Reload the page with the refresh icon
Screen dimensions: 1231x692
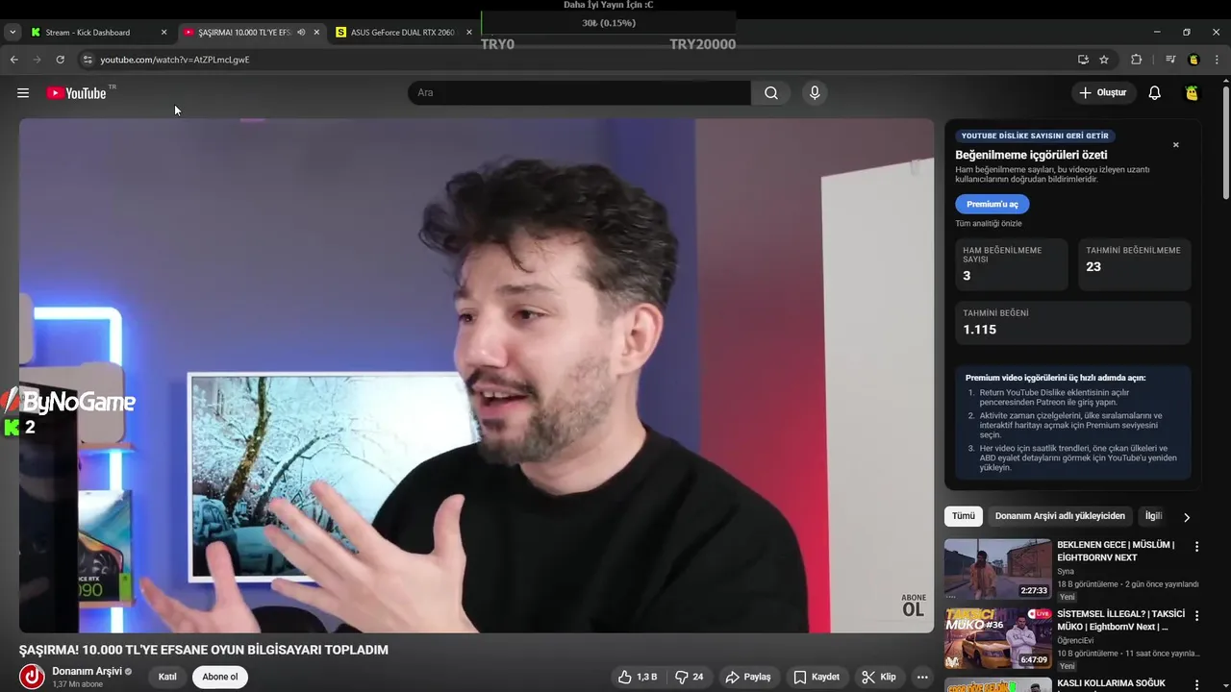point(60,60)
